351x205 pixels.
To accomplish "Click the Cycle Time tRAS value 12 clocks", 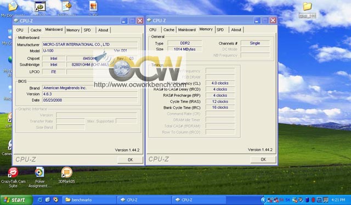I will tap(220, 102).
